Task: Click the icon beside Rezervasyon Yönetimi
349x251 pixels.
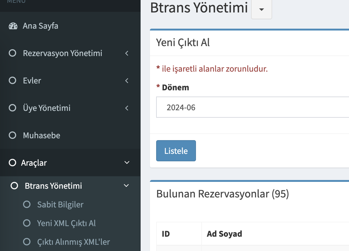Action: 12,53
